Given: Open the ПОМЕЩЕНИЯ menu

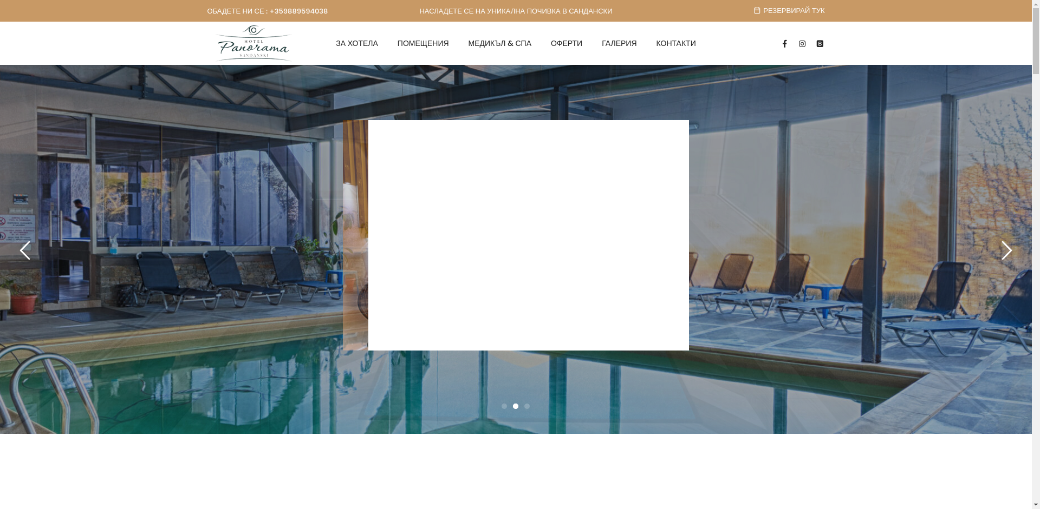Looking at the screenshot, I should [x=423, y=43].
